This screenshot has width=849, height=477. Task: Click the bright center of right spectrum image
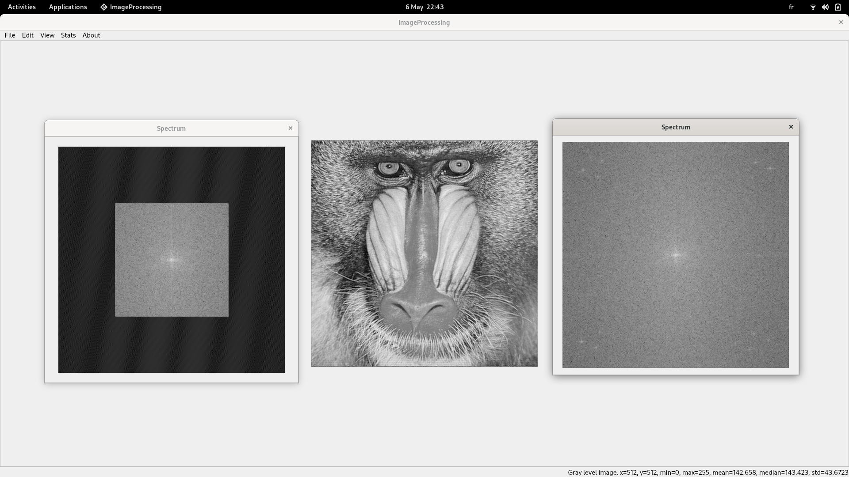tap(676, 255)
